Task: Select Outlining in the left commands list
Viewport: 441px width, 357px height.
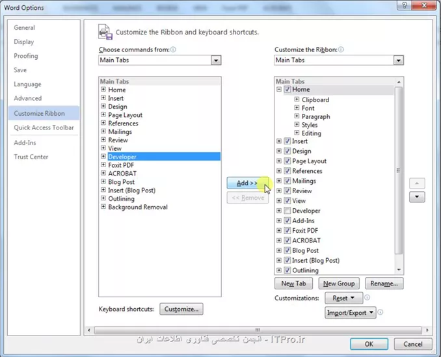Action: point(122,198)
